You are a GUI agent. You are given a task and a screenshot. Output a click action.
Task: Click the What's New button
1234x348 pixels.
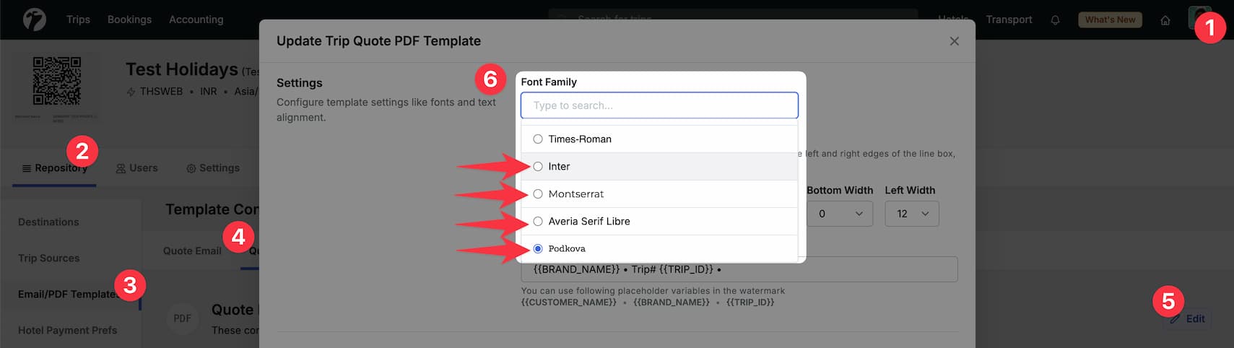pyautogui.click(x=1110, y=19)
